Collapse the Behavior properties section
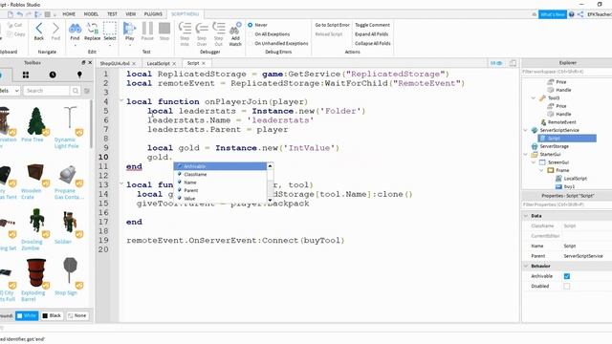Image resolution: width=612 pixels, height=344 pixels. pos(526,266)
